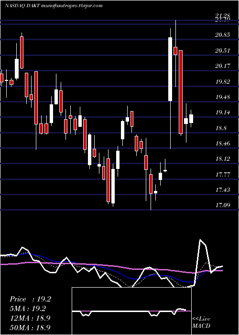
Task: Click the 12MA : 18.9 value
Action: pyautogui.click(x=30, y=318)
